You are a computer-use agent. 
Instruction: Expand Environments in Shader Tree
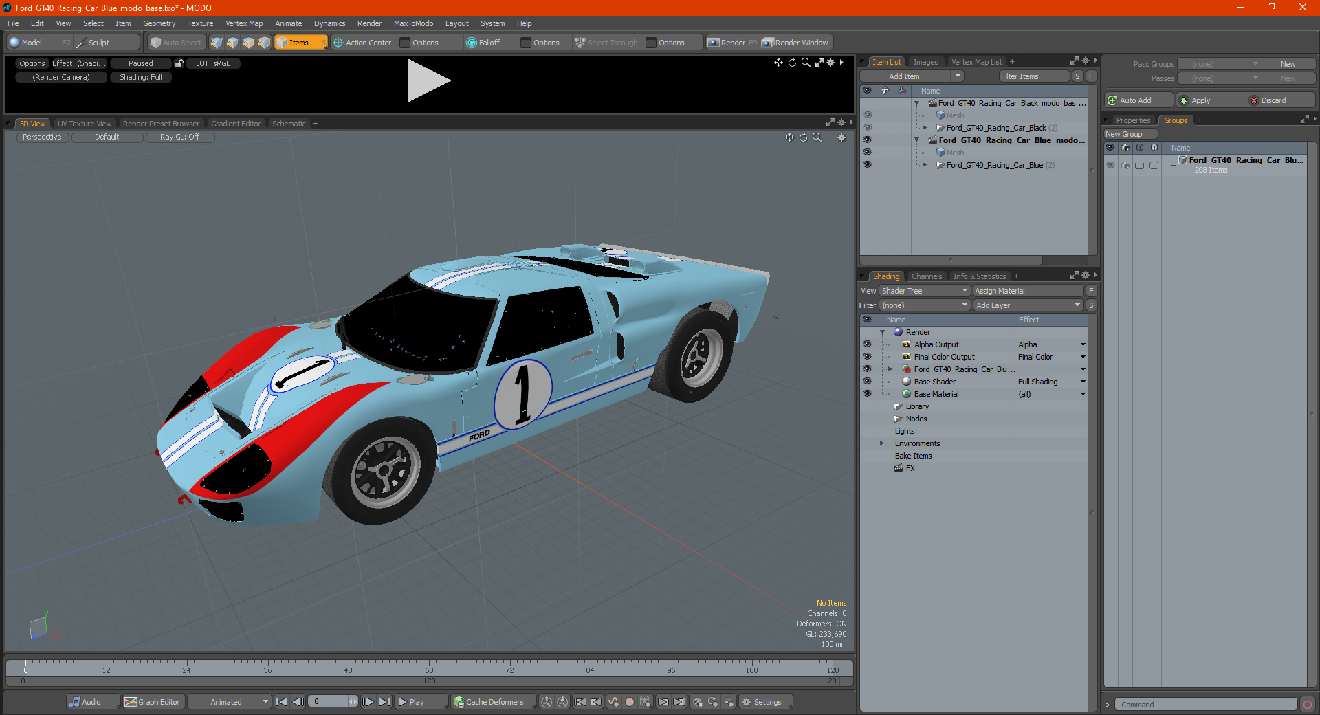[x=883, y=443]
